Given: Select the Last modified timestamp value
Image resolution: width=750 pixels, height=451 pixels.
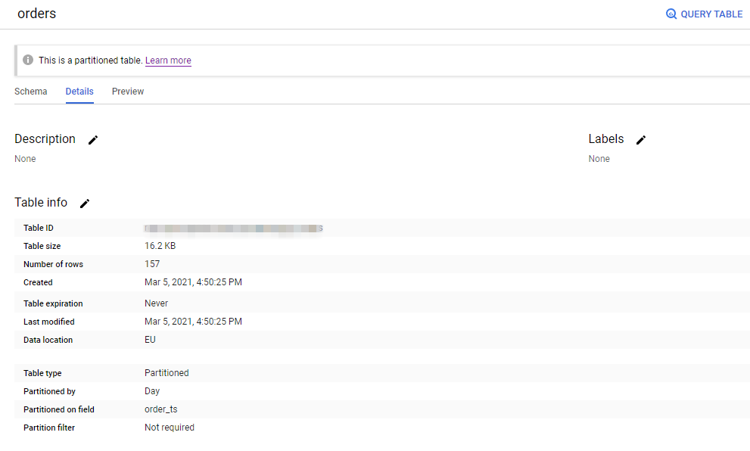Looking at the screenshot, I should click(x=193, y=322).
